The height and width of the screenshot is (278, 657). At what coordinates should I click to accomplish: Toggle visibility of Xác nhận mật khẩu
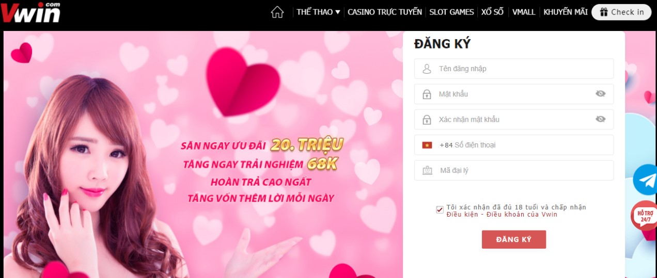[600, 119]
